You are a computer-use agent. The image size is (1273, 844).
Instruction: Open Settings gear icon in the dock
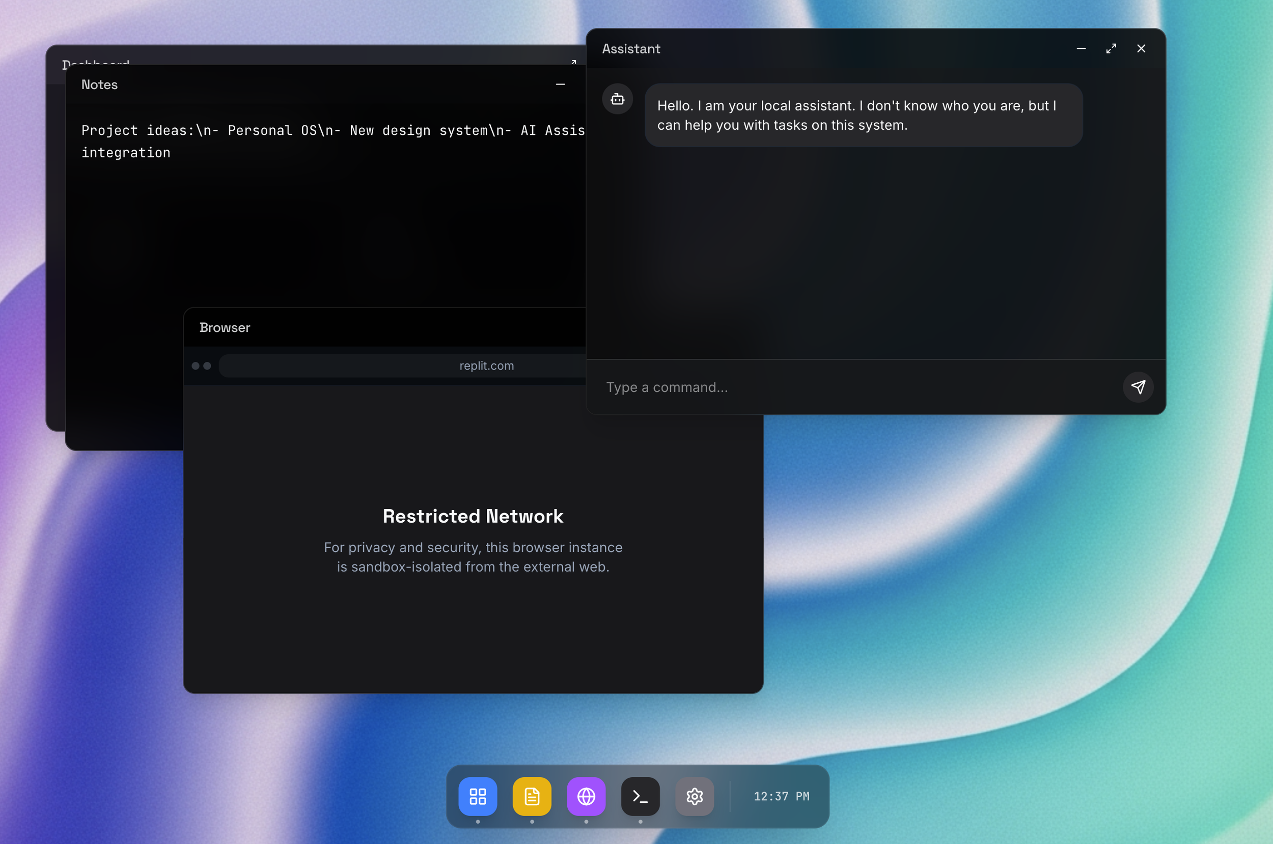695,796
